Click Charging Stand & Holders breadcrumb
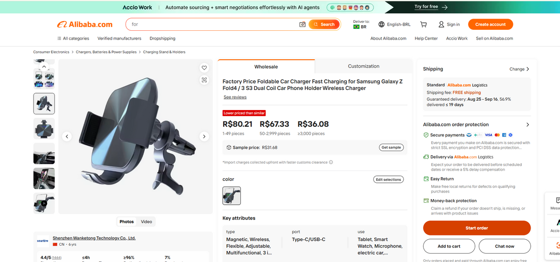 click(164, 52)
